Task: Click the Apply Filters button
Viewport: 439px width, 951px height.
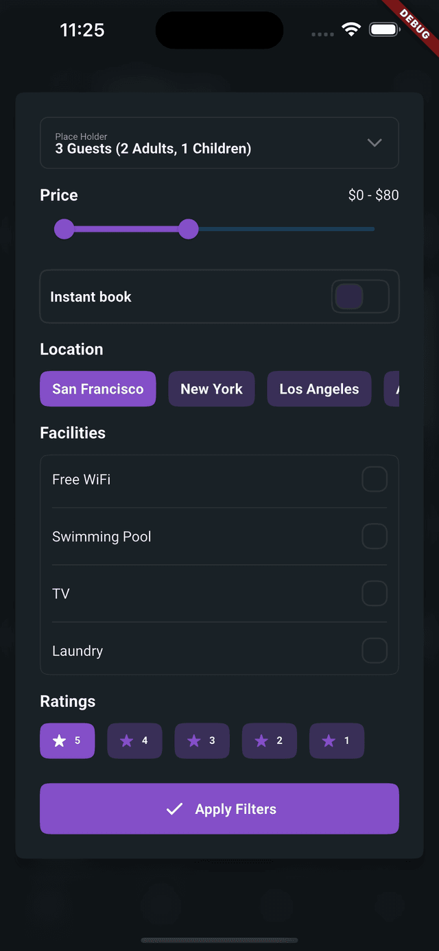Action: point(219,809)
